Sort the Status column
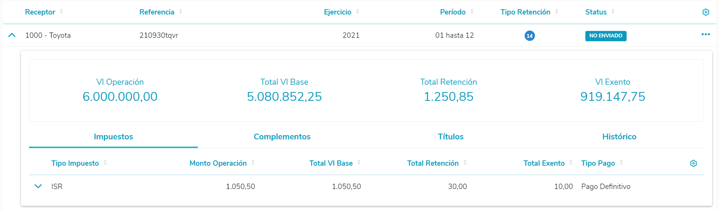The image size is (719, 210). (613, 12)
